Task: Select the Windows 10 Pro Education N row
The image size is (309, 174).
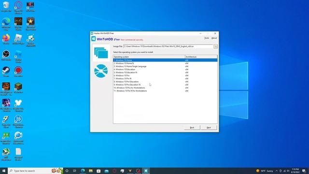Action: (x=165, y=85)
